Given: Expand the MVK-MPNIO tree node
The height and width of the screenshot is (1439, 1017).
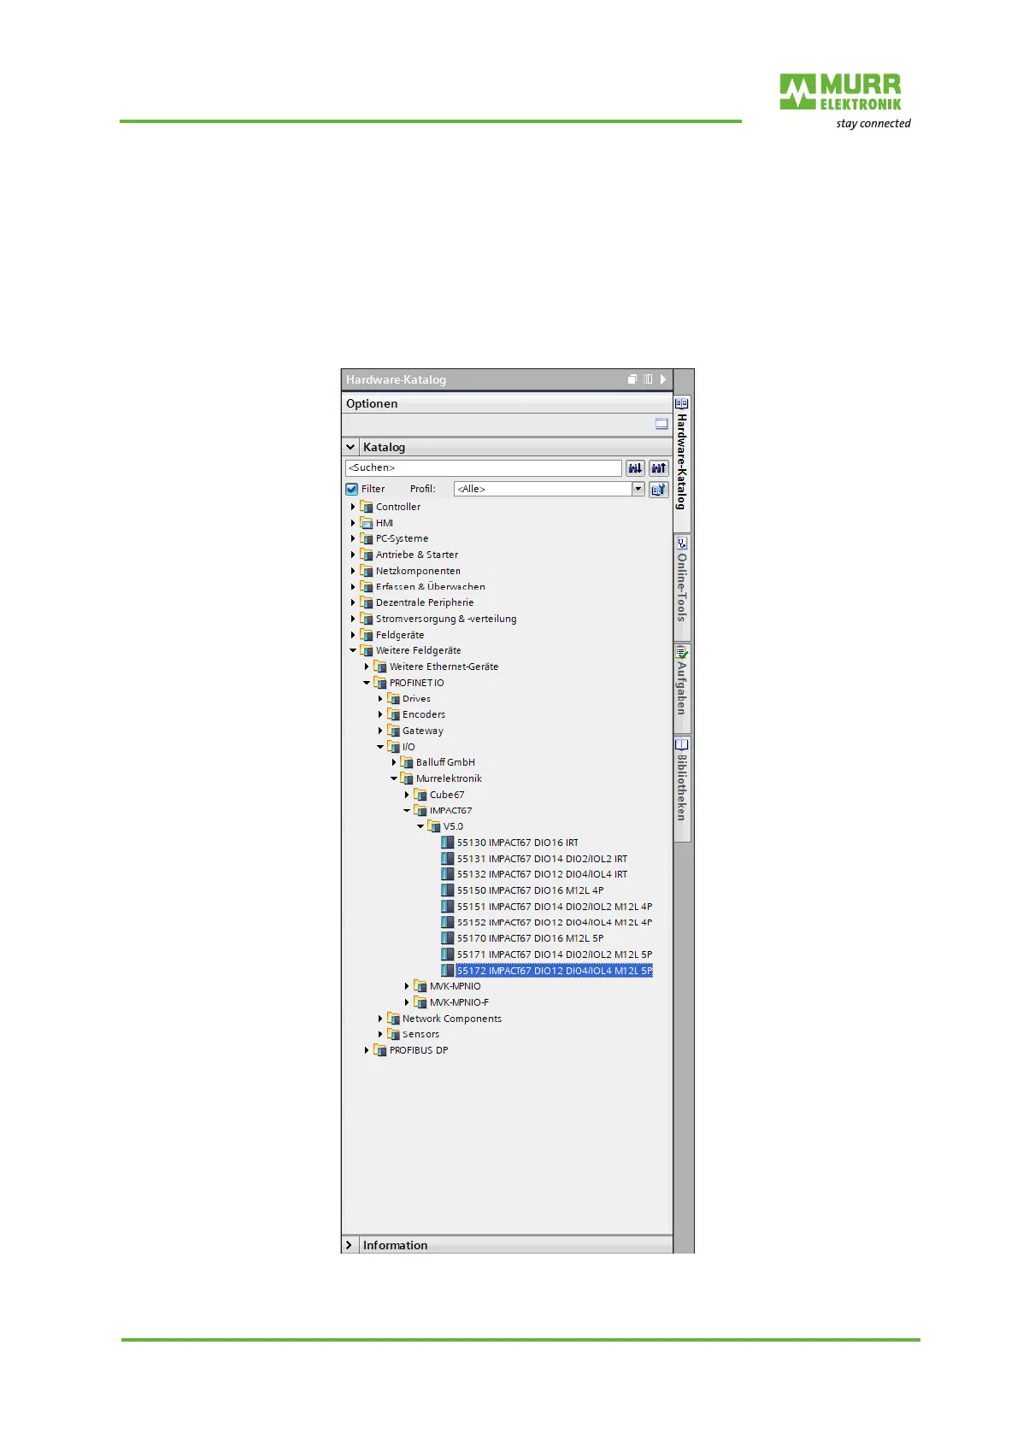Looking at the screenshot, I should (x=407, y=986).
